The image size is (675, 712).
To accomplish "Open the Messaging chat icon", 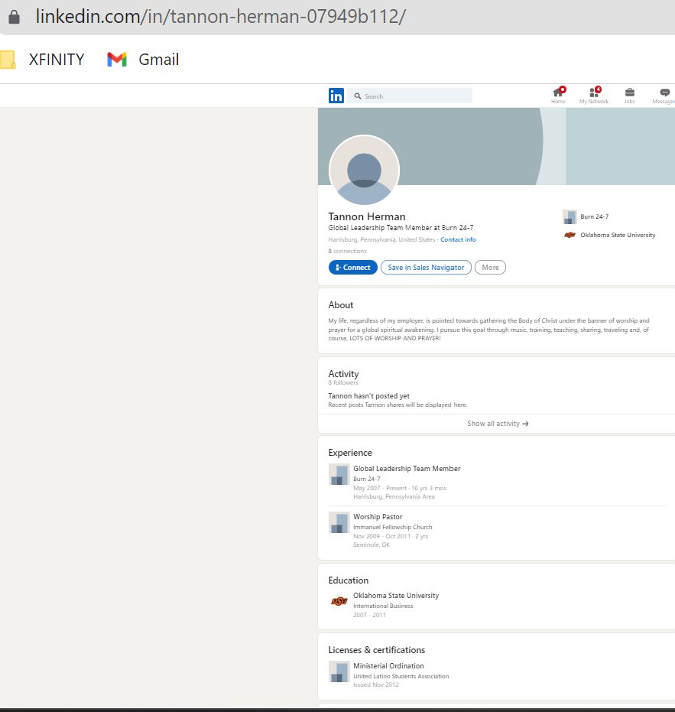I will tap(664, 93).
